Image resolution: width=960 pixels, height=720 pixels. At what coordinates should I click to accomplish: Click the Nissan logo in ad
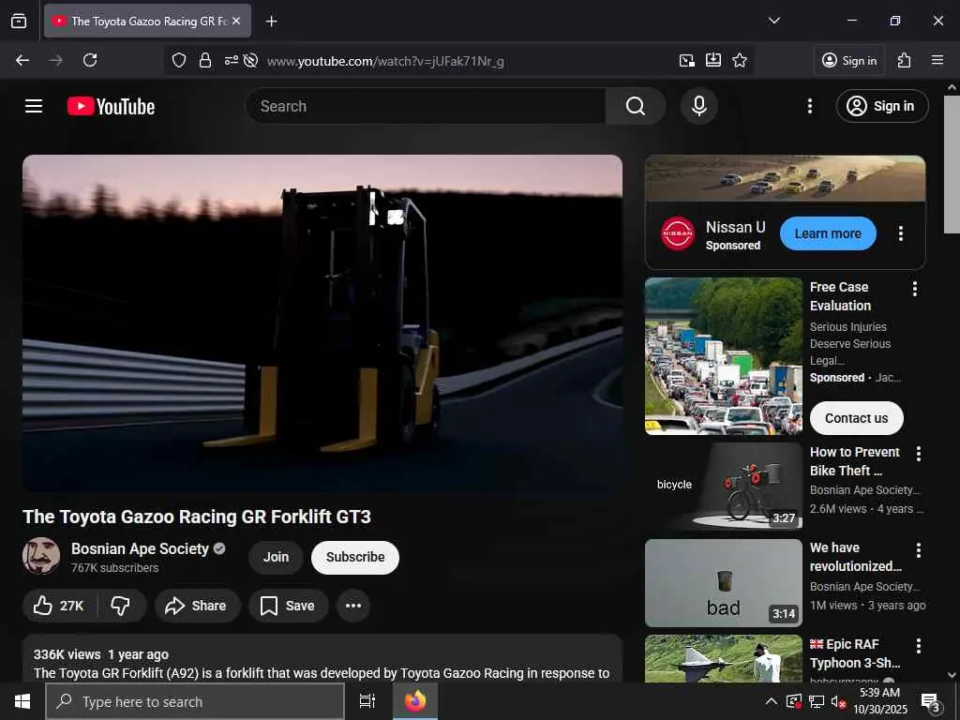point(678,233)
